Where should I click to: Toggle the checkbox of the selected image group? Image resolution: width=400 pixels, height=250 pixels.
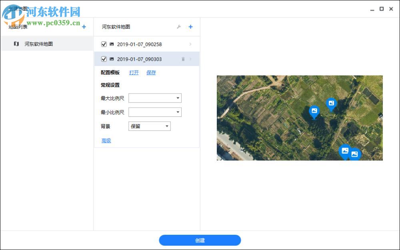[x=104, y=59]
